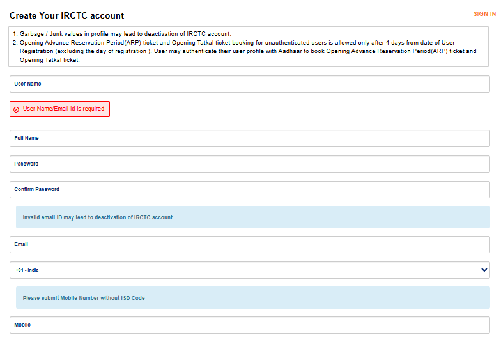Focus the Full Name input field
Image resolution: width=501 pixels, height=342 pixels.
point(249,138)
